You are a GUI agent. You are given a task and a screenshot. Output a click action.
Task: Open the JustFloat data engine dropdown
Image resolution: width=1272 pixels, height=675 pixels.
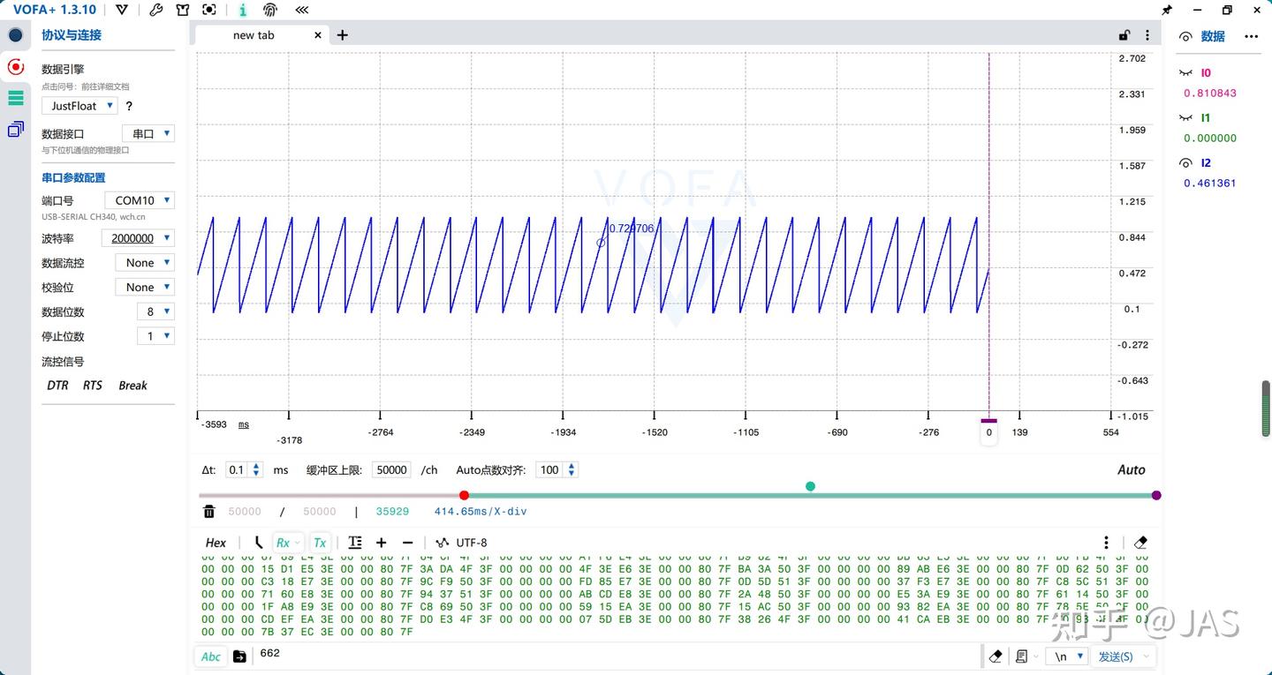pyautogui.click(x=79, y=106)
